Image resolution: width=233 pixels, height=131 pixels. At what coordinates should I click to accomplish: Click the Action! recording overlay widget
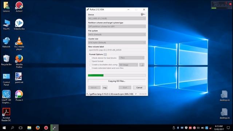tap(221, 5)
